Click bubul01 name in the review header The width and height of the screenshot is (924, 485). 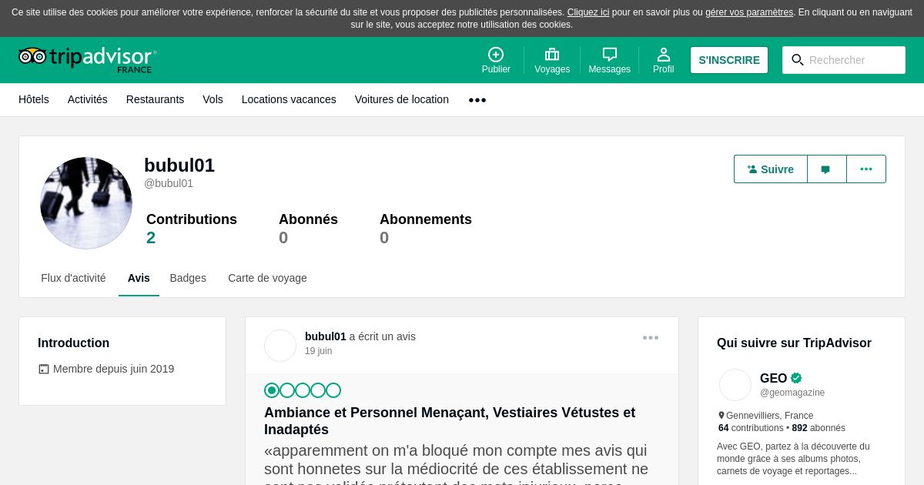(326, 336)
